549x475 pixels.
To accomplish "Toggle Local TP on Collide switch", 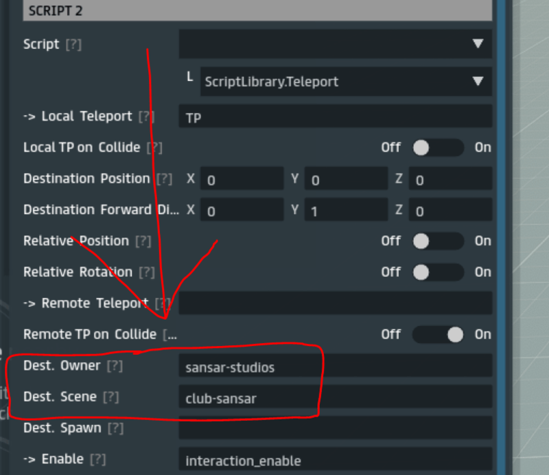I will click(438, 148).
